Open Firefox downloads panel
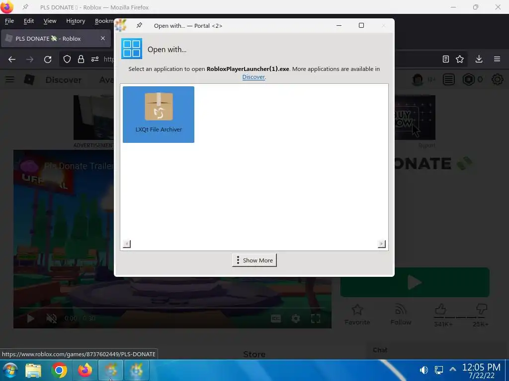This screenshot has height=381, width=509. pyautogui.click(x=479, y=59)
